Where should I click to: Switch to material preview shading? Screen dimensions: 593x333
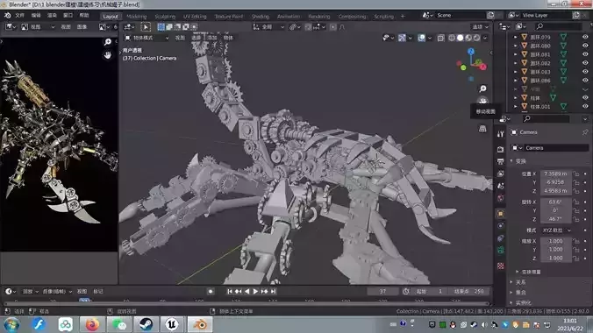[468, 38]
